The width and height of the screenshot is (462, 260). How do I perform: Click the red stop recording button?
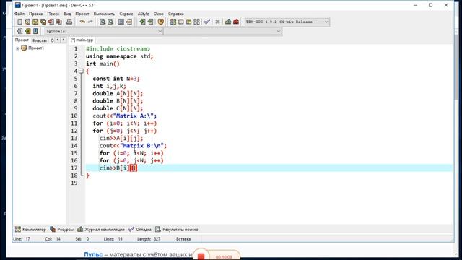201,256
